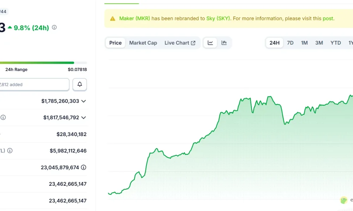
Task: Switch to the Market Cap tab
Action: [143, 42]
